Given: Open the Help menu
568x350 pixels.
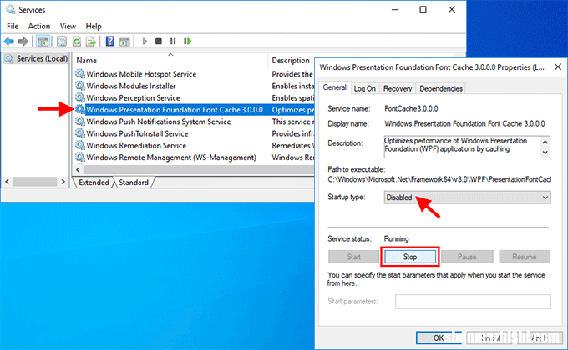Looking at the screenshot, I should (94, 26).
